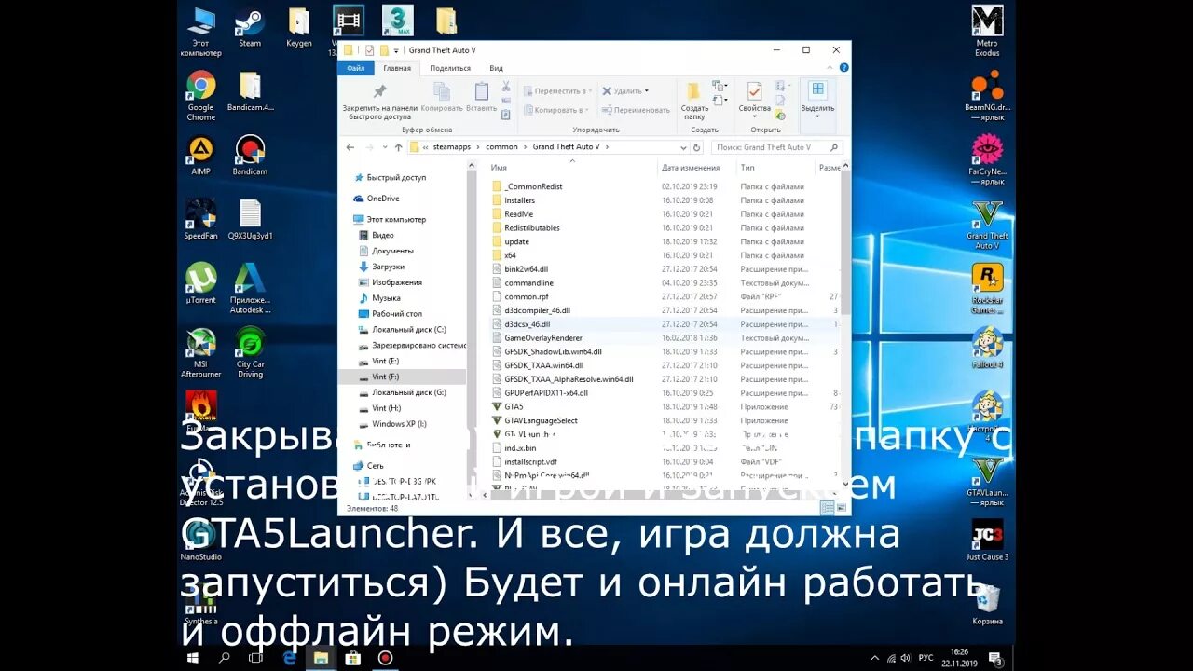Open the New item dropdown icon
Screen dimensions: 1193x671
[720, 86]
